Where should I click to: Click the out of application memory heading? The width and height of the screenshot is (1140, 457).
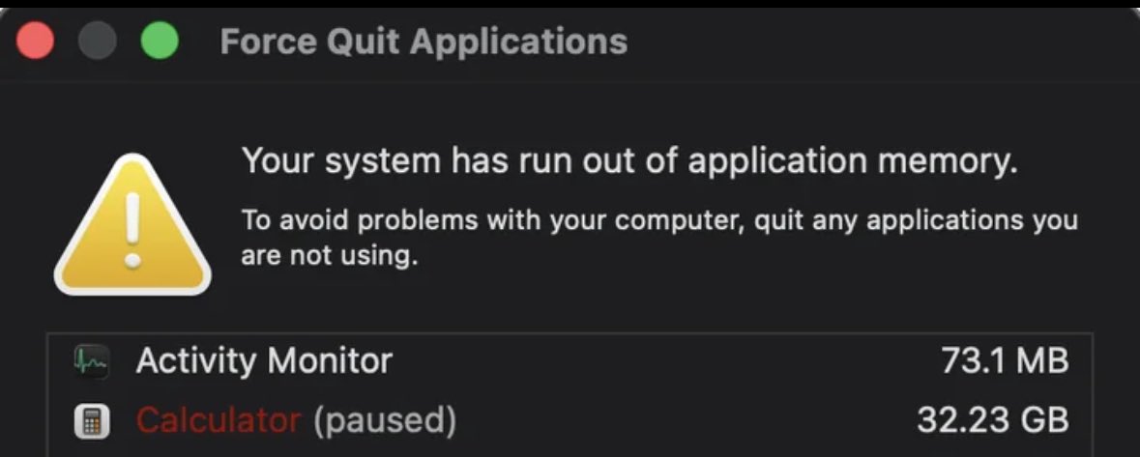pos(629,160)
